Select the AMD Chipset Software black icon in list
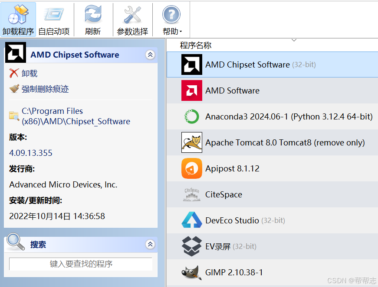This screenshot has width=378, height=287. pos(192,64)
